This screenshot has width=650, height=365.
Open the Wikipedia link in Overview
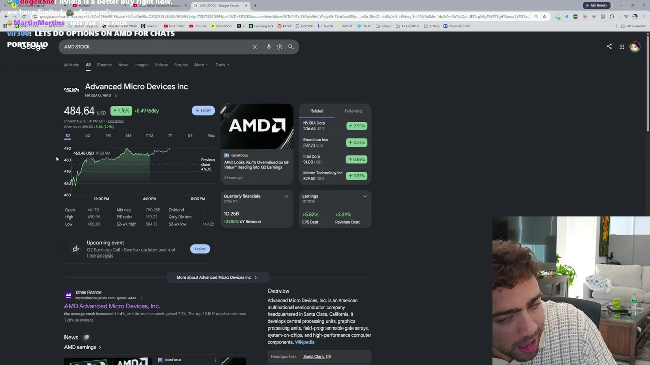tap(305, 342)
